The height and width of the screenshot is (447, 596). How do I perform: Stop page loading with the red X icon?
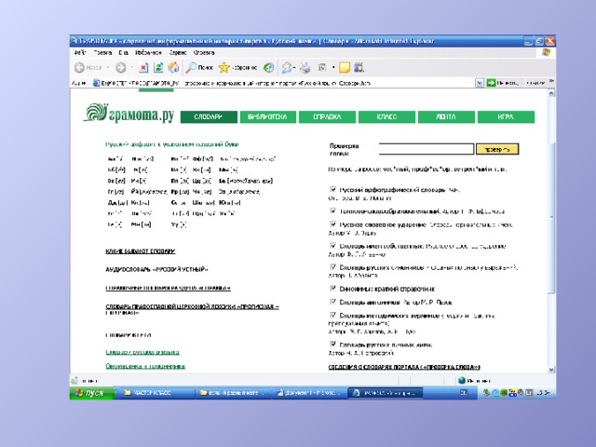[143, 68]
